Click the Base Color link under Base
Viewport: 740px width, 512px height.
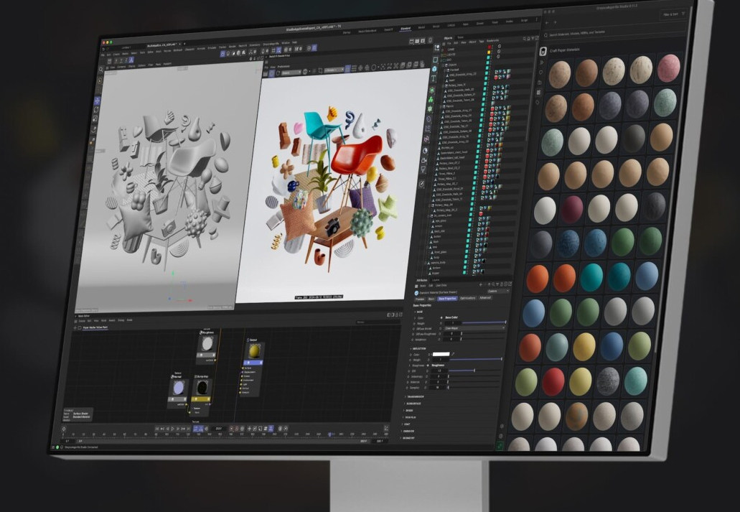tap(451, 317)
